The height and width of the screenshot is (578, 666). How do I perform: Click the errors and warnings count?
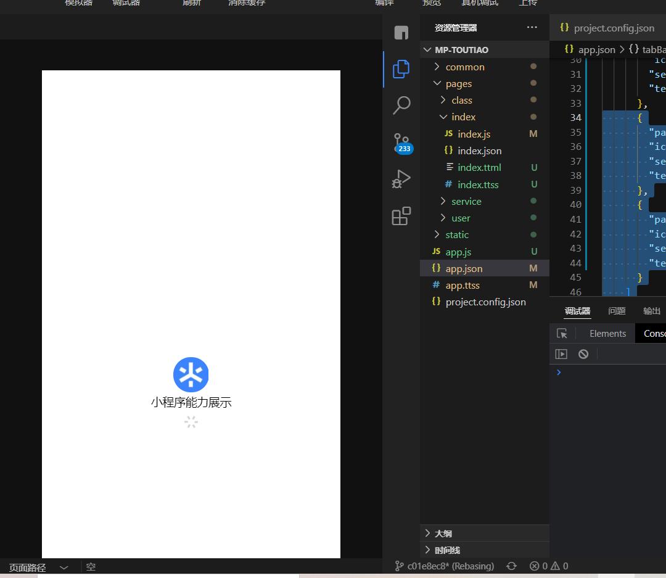(x=549, y=566)
